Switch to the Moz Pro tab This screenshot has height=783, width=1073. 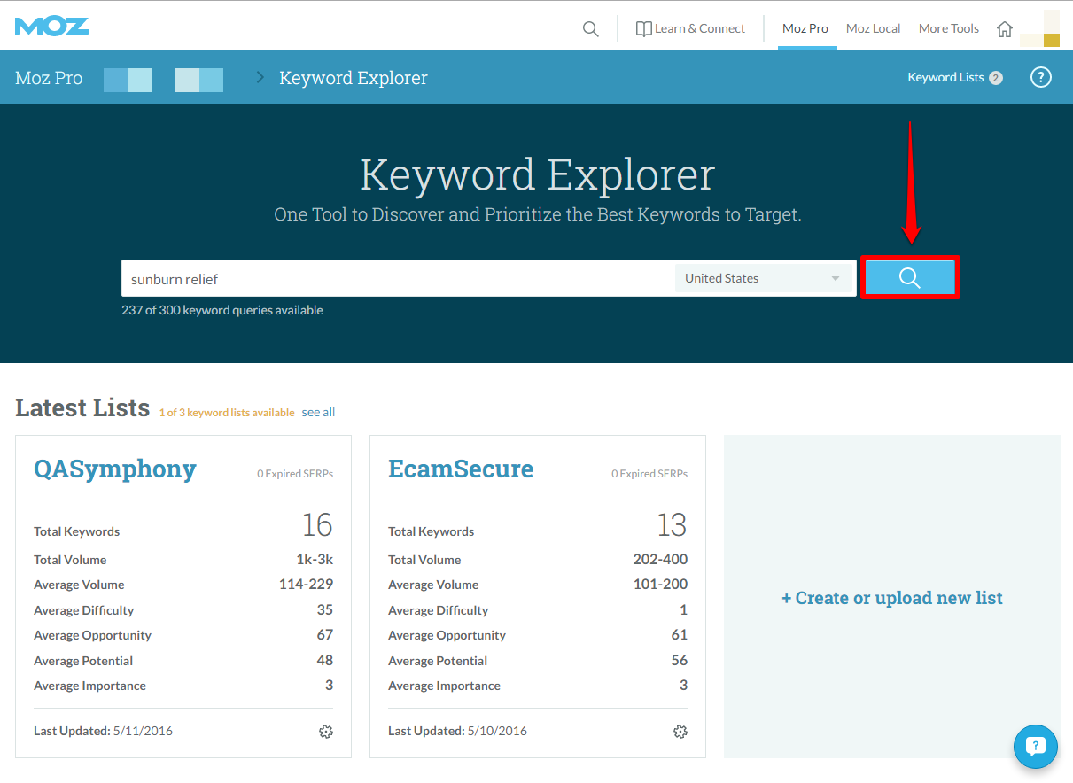[x=805, y=28]
